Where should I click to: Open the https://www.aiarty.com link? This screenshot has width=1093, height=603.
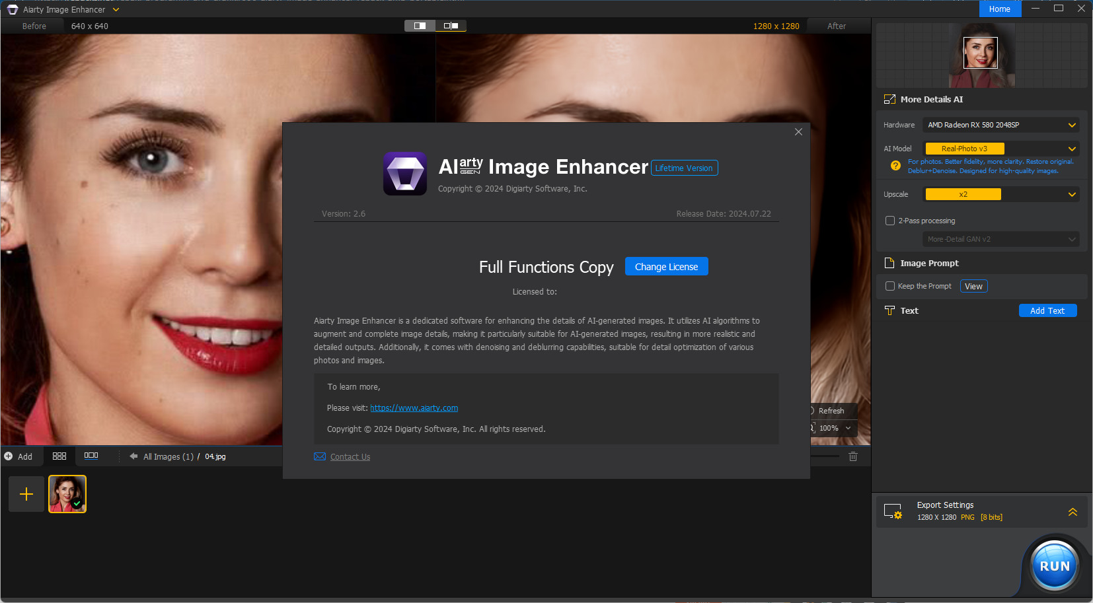pos(414,408)
